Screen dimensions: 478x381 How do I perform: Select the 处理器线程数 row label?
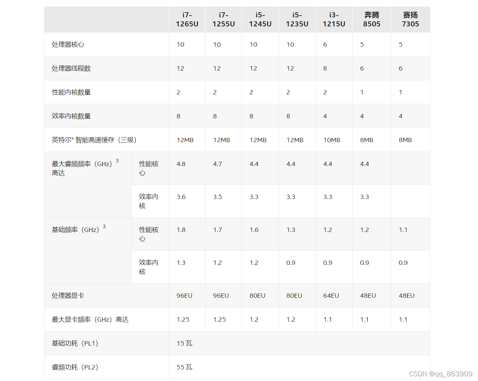click(x=71, y=68)
